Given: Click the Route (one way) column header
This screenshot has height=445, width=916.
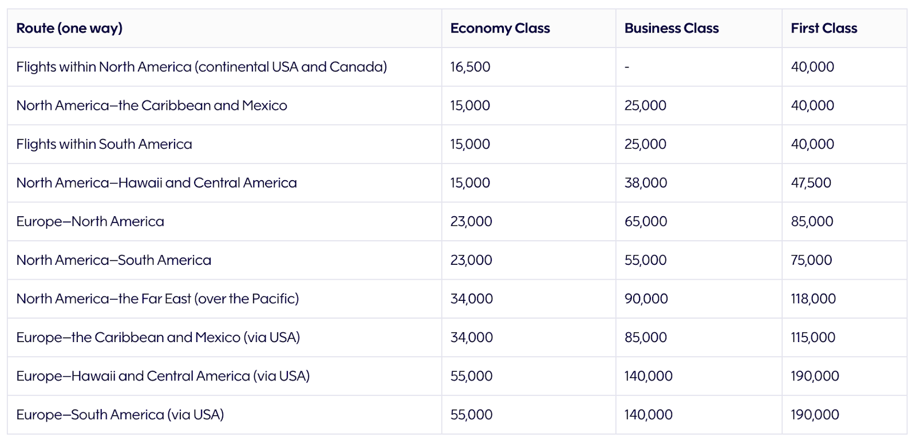Looking at the screenshot, I should (x=69, y=28).
